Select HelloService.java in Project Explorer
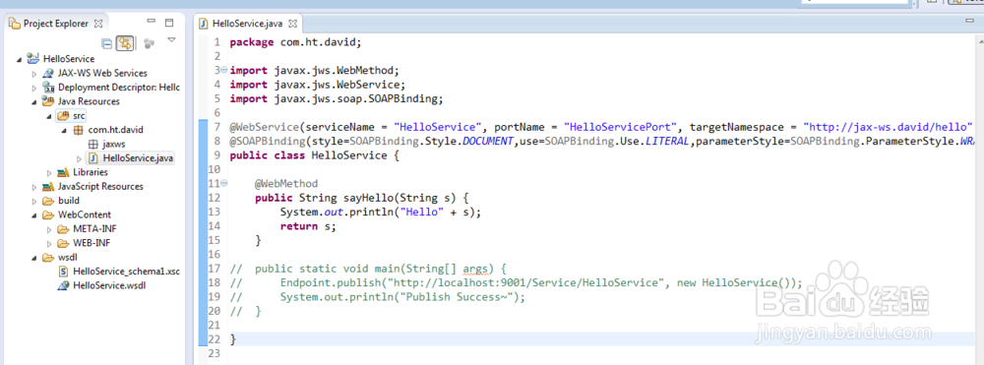 pyautogui.click(x=138, y=158)
